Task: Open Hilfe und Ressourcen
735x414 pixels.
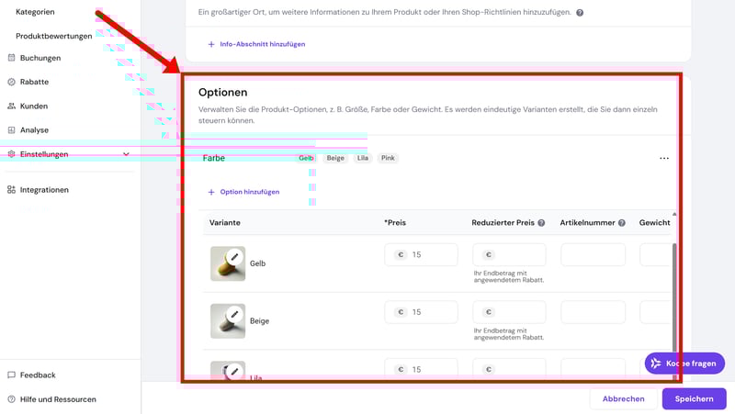Action: tap(58, 399)
